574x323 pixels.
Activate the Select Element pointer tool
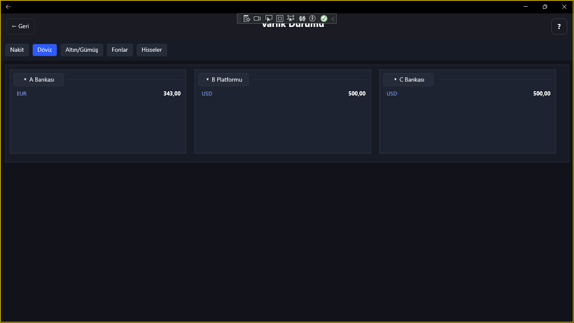click(x=269, y=19)
